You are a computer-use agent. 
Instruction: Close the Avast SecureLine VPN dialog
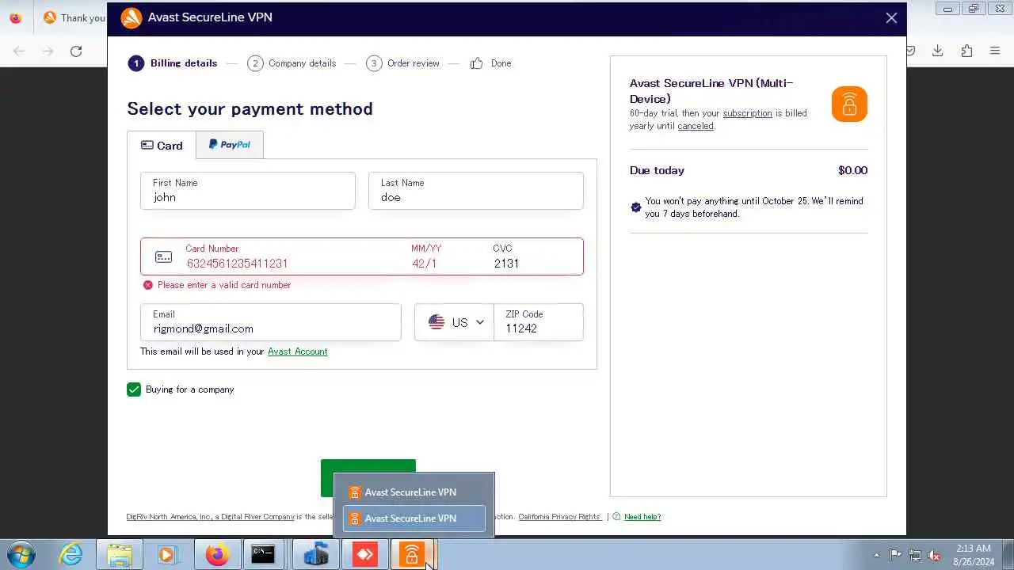[891, 17]
